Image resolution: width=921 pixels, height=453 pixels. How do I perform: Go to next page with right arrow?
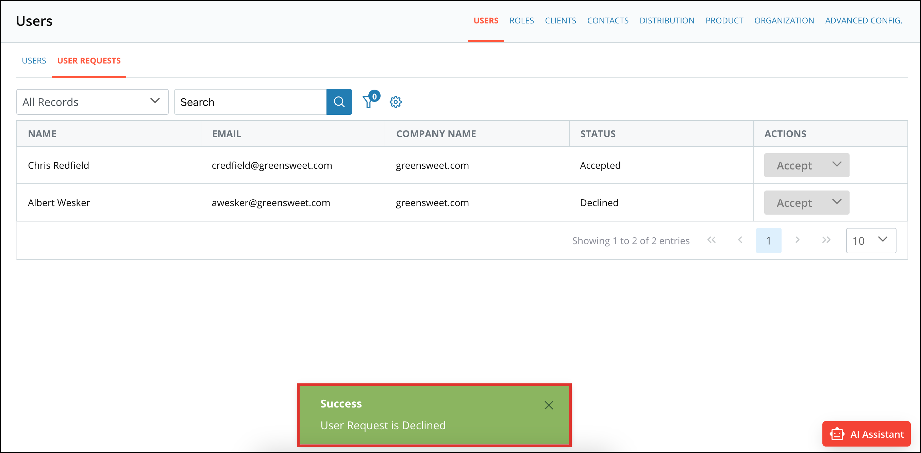[797, 240]
